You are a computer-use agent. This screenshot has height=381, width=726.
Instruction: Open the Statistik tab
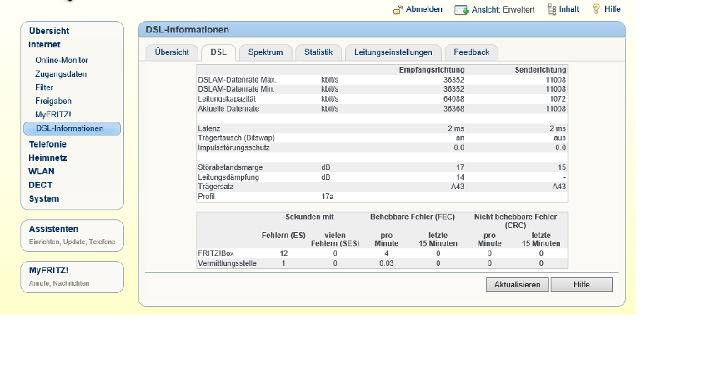point(318,52)
